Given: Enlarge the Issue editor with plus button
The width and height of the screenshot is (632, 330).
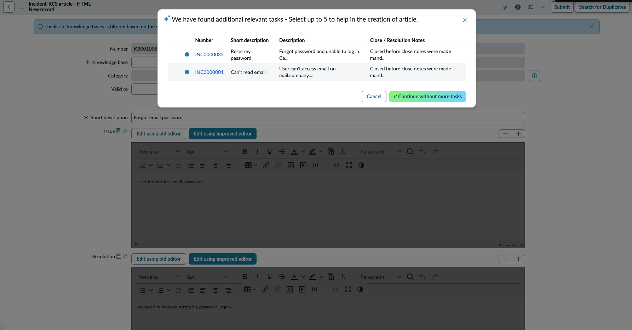Looking at the screenshot, I should coord(518,134).
